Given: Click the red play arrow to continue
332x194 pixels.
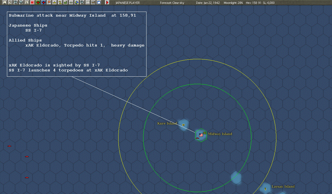Looking at the screenshot, I should [x=107, y=2].
